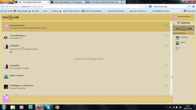Open the Facebook bookmark
196x110 pixels.
tap(54, 11)
